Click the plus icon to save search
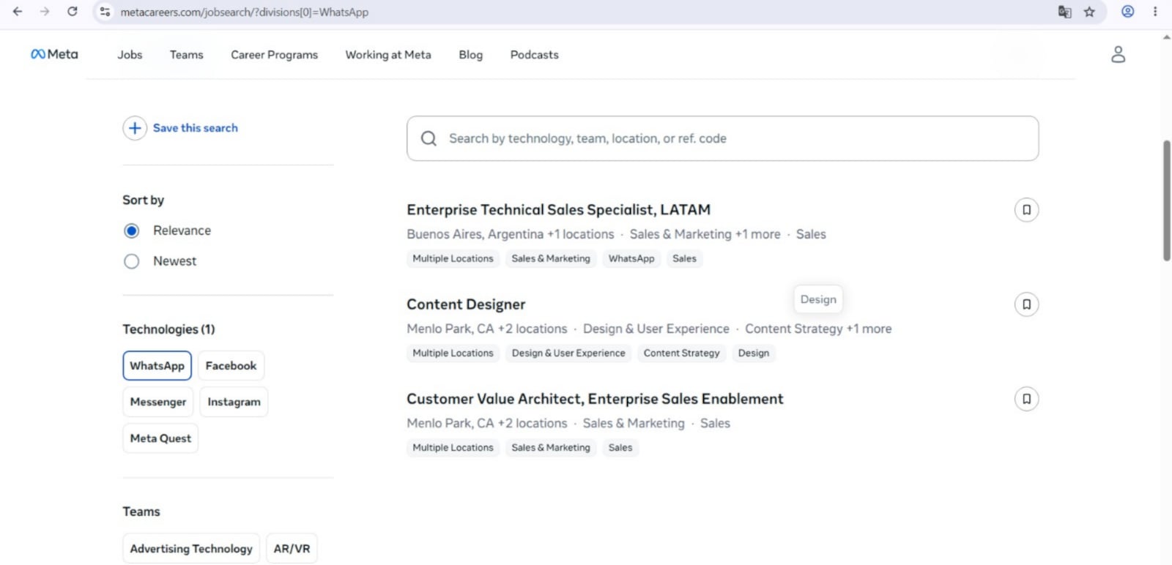Image resolution: width=1172 pixels, height=565 pixels. coord(135,128)
